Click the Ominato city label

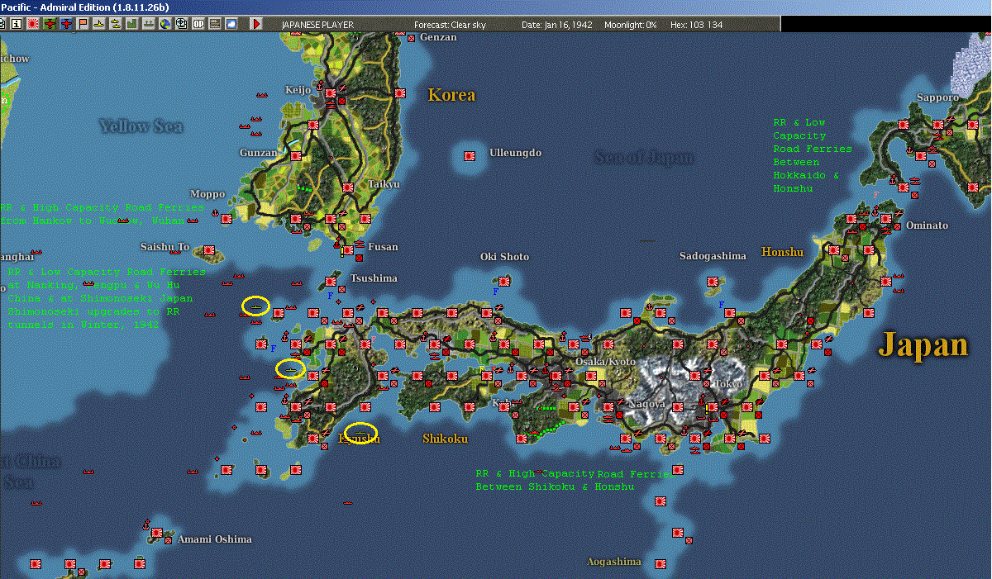pos(927,225)
